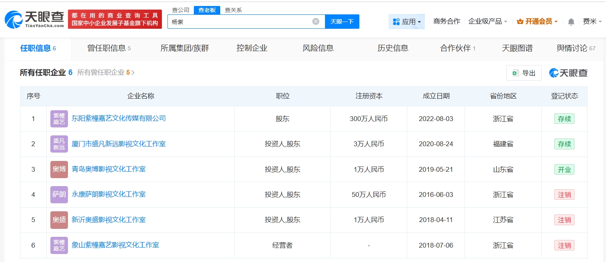Select the 福建省 region cell
The width and height of the screenshot is (606, 262).
[503, 144]
